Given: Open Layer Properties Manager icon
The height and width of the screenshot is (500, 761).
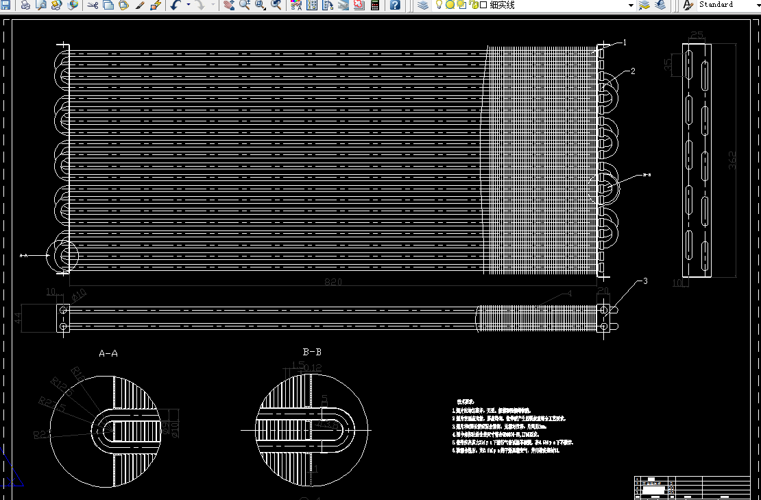Looking at the screenshot, I should (x=423, y=5).
